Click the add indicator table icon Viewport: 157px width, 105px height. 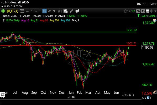pos(66,11)
